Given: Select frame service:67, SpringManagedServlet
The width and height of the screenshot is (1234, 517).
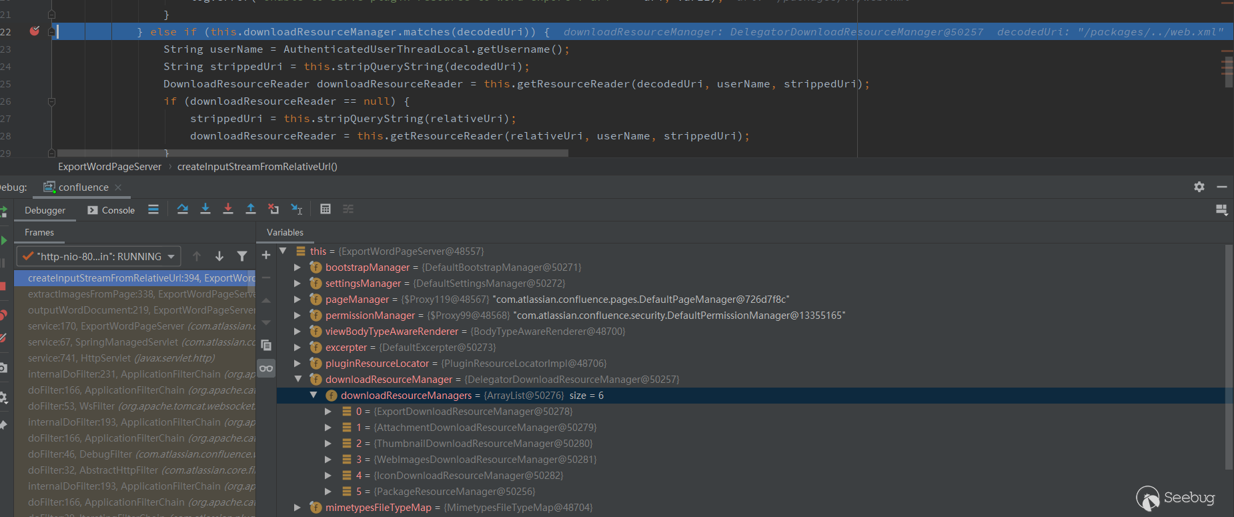Looking at the screenshot, I should point(135,342).
